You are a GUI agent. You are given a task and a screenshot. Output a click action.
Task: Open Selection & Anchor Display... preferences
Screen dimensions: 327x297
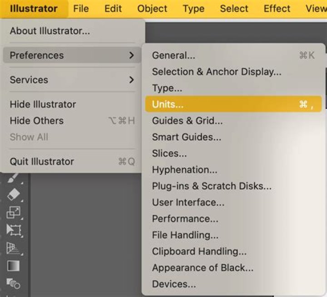[x=233, y=72]
